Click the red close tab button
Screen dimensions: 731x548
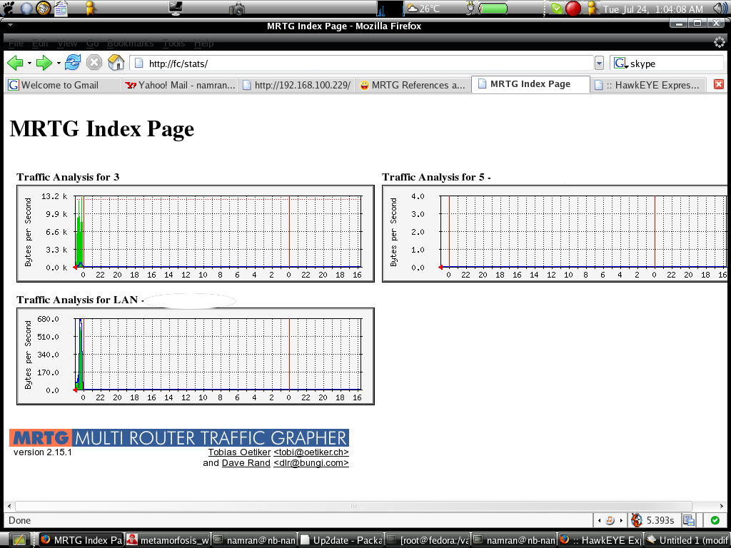point(718,84)
